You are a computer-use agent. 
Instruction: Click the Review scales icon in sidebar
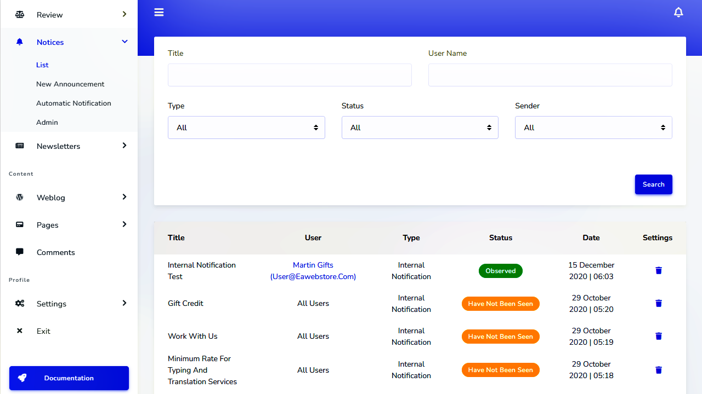(20, 15)
